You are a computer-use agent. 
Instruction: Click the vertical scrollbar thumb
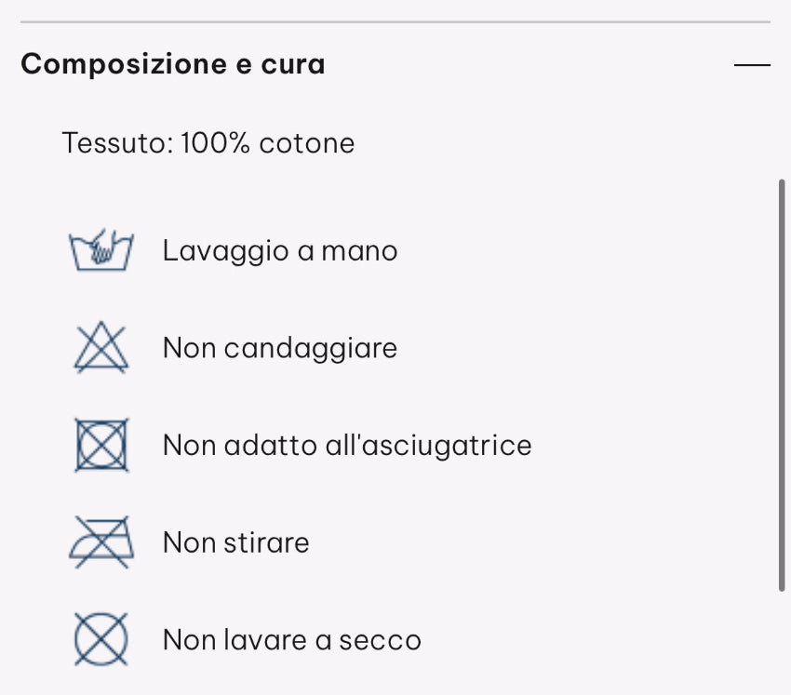(782, 383)
